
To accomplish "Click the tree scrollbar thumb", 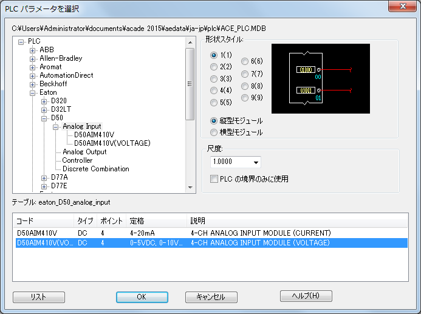I will [190, 84].
